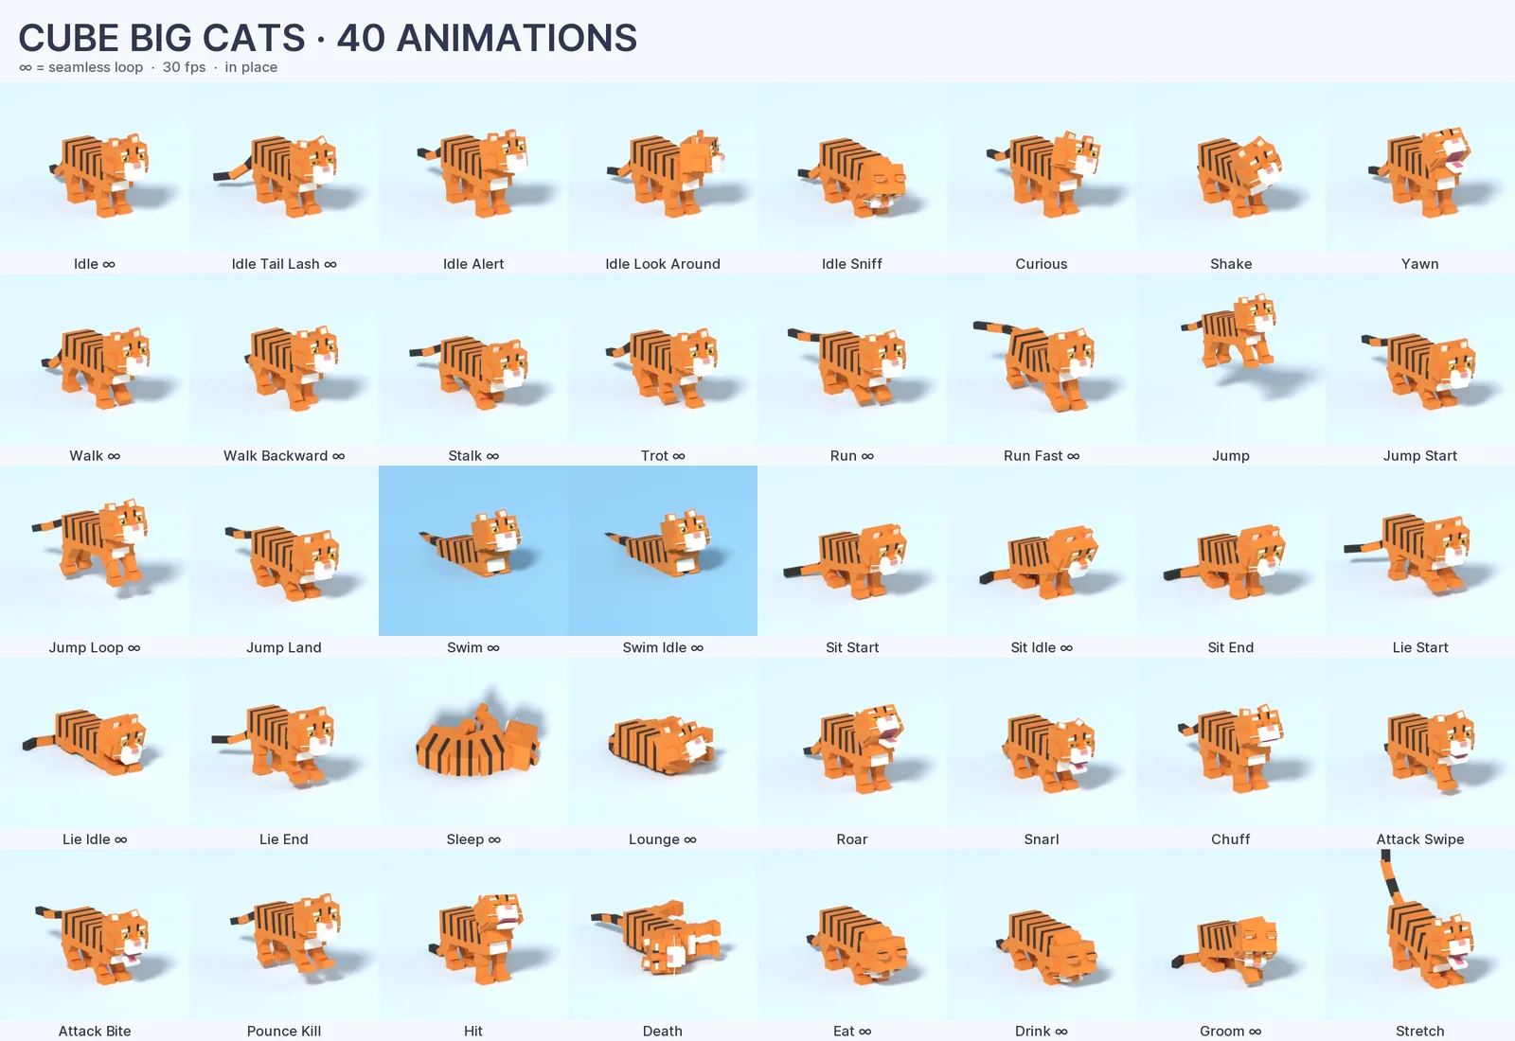
Task: Click the '30 fps' subtitle text
Action: tap(184, 67)
